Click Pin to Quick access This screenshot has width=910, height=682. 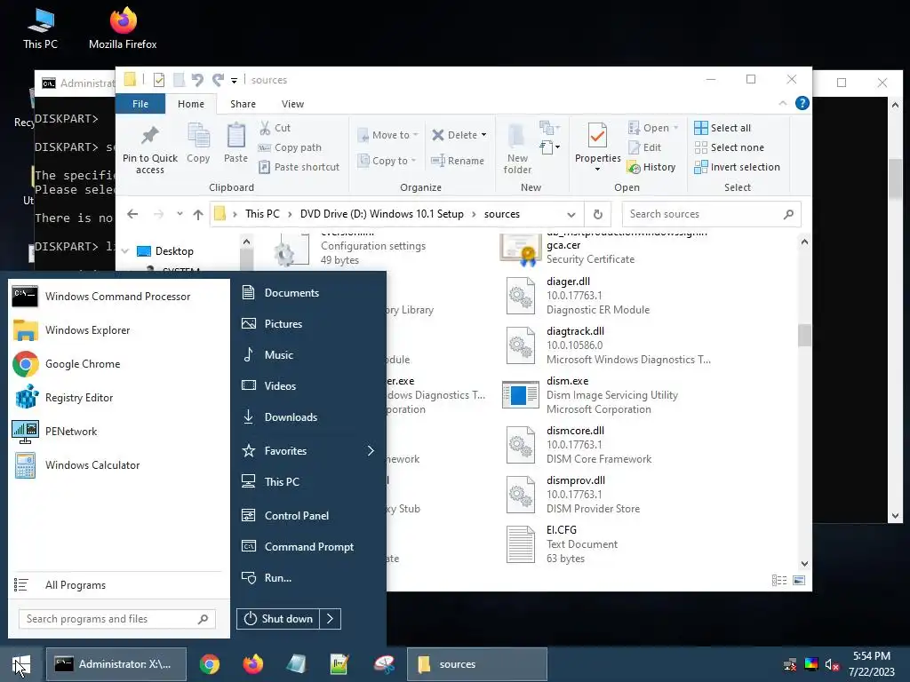point(149,149)
